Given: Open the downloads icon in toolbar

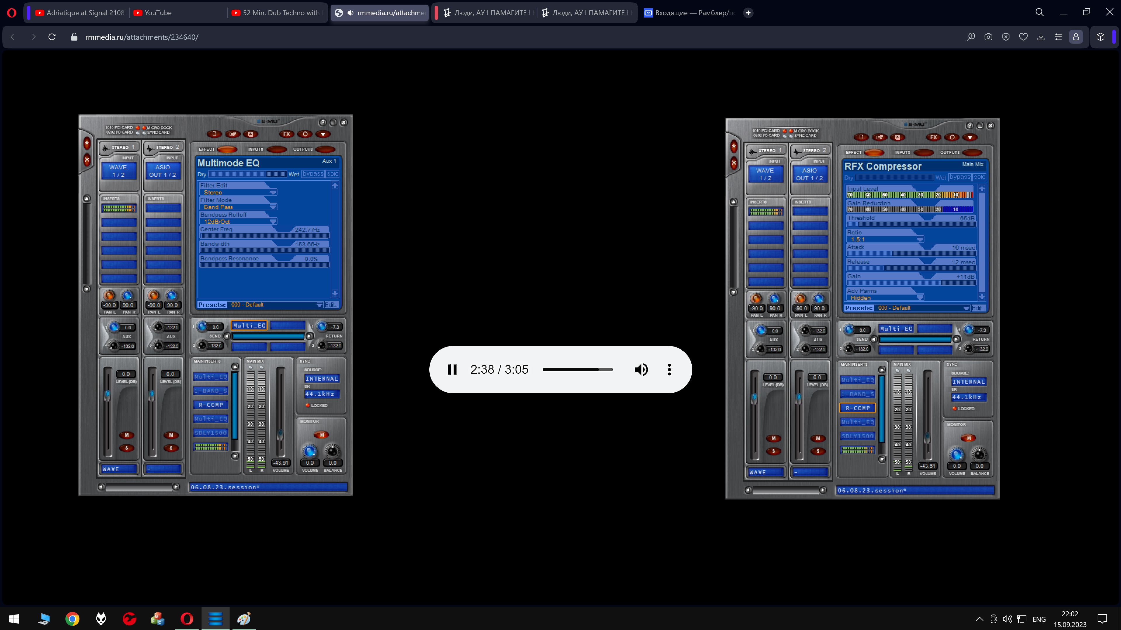Looking at the screenshot, I should tap(1040, 37).
